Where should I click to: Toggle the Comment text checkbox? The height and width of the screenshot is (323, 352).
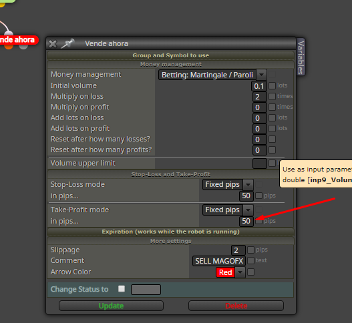pos(250,260)
